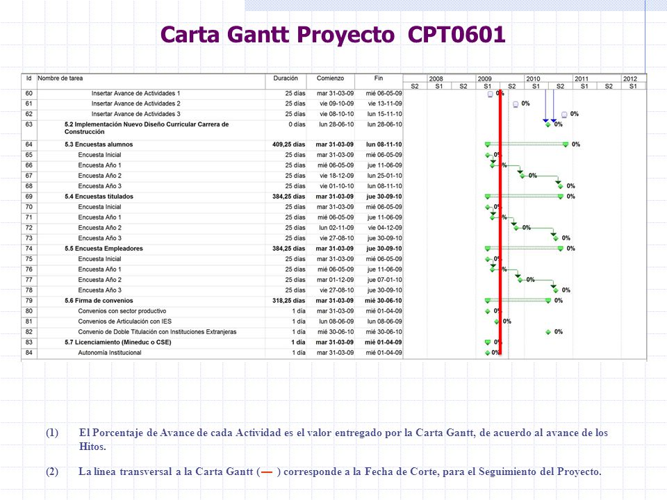Click duration '0 días' of row 63

click(297, 124)
